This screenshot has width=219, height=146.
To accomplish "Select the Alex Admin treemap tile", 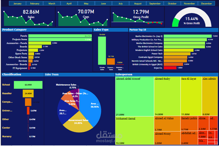I will pyautogui.click(x=210, y=96).
